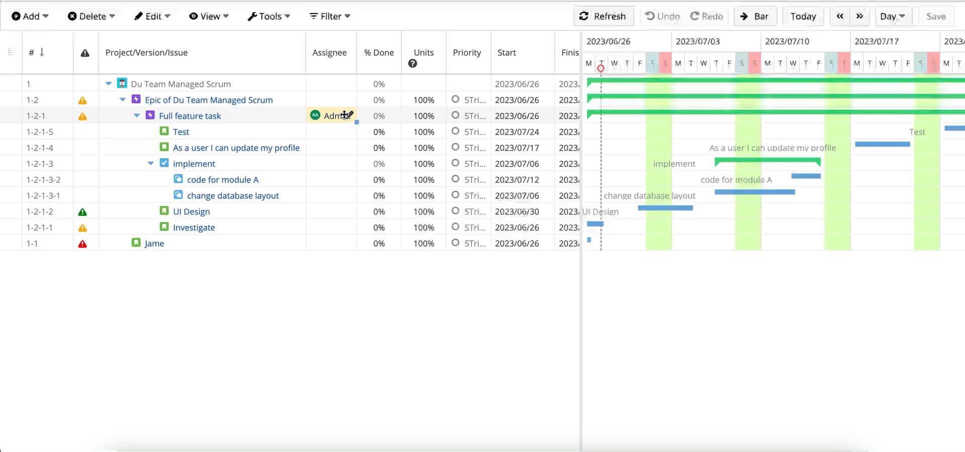965x452 pixels.
Task: Collapse Du Team Managed Scrum project row
Action: pyautogui.click(x=109, y=84)
